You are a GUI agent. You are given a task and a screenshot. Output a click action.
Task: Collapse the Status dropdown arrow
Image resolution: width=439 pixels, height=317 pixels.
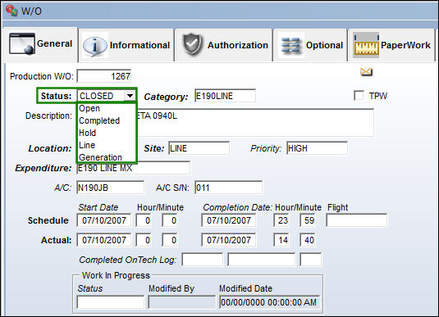[x=130, y=96]
